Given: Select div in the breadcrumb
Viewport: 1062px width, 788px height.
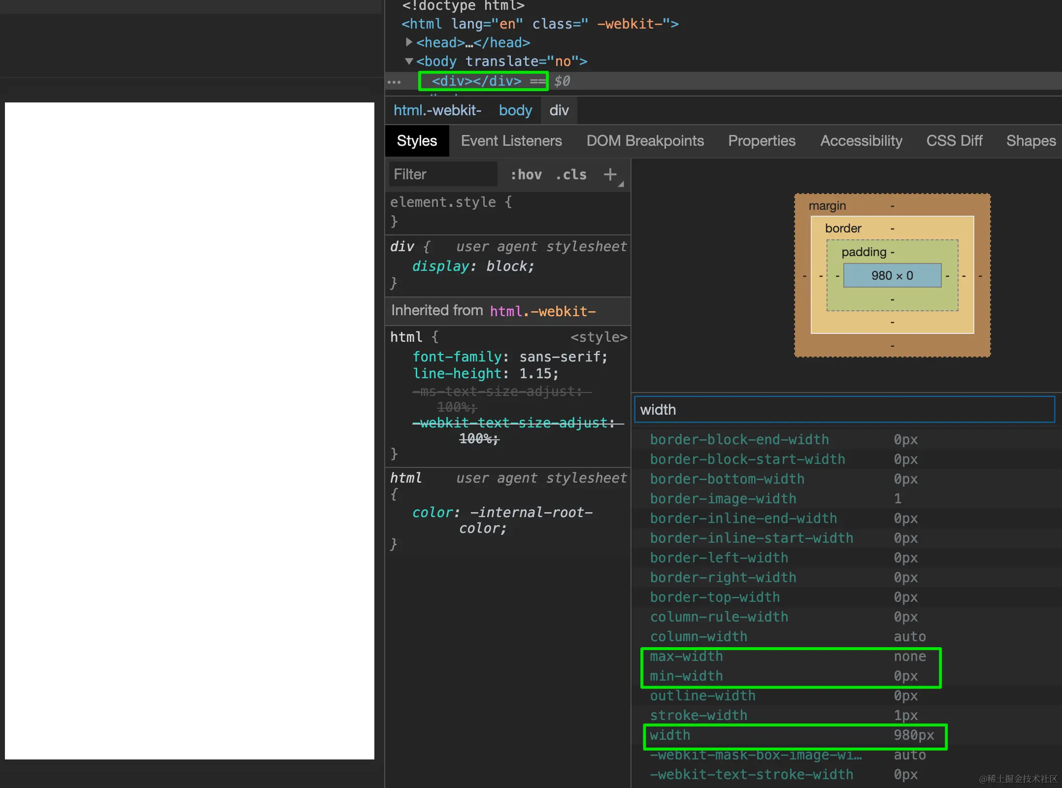Looking at the screenshot, I should tap(559, 110).
